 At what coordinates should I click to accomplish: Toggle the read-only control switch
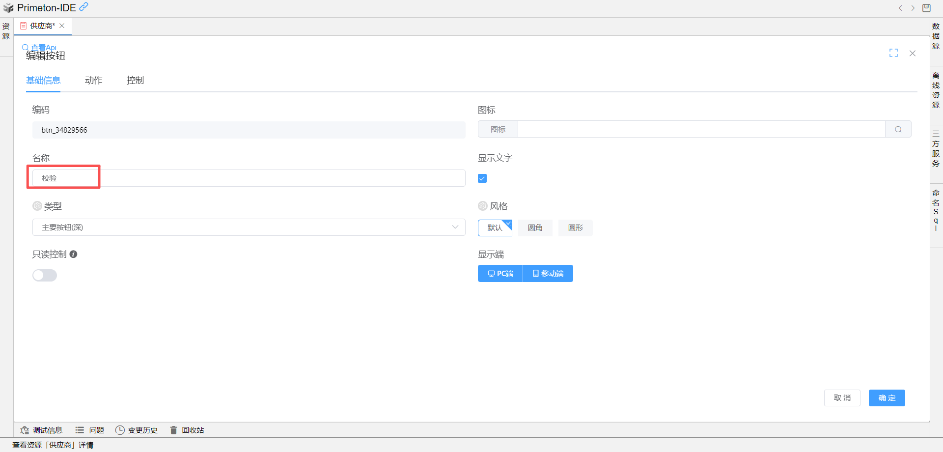click(x=45, y=276)
